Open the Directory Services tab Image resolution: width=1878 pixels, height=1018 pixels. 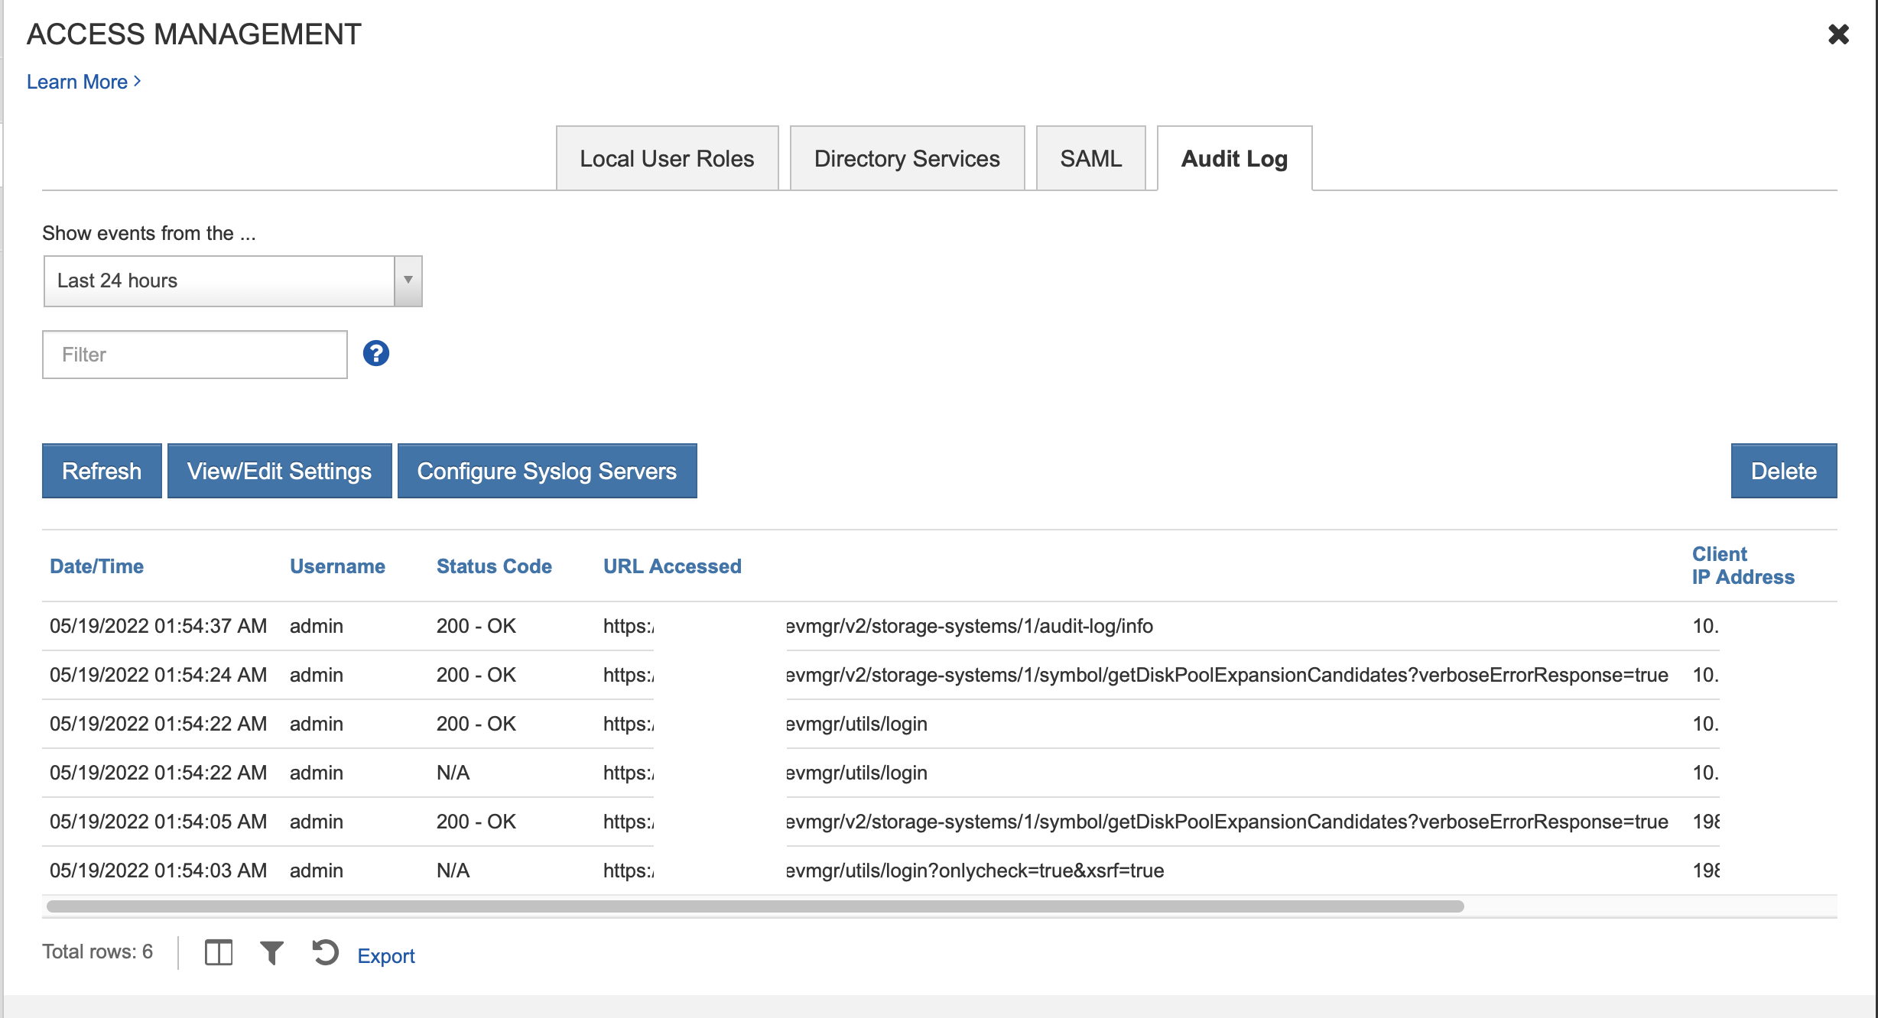[906, 158]
